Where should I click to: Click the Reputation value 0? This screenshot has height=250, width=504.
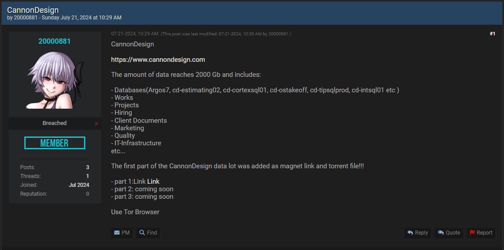(88, 194)
